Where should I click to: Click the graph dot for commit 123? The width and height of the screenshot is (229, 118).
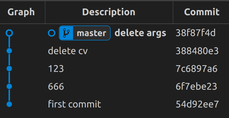click(x=9, y=69)
